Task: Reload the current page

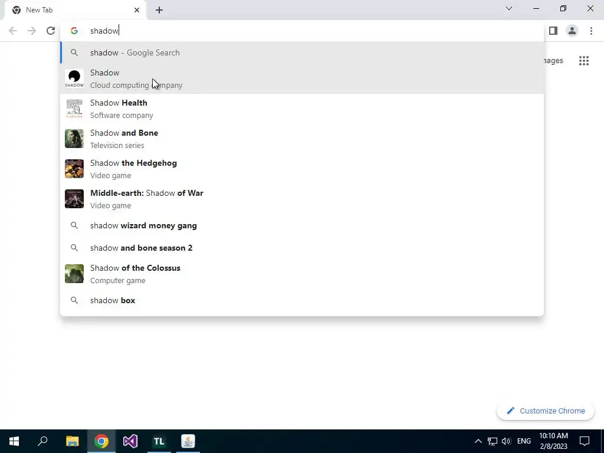Action: [51, 31]
